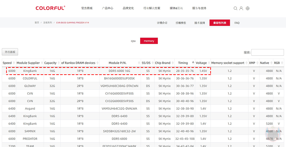Screen dimensions: 286x147
Task: Sort table by Native column
Action: pyautogui.click(x=266, y=63)
